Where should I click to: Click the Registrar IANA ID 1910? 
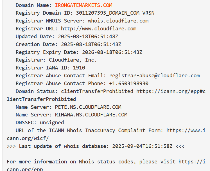79,68
